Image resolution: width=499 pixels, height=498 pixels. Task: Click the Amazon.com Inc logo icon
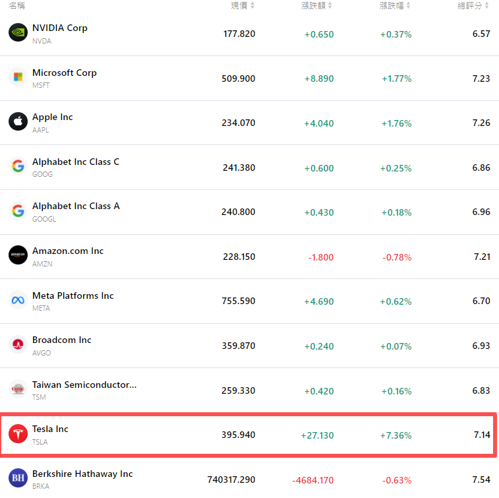18,255
